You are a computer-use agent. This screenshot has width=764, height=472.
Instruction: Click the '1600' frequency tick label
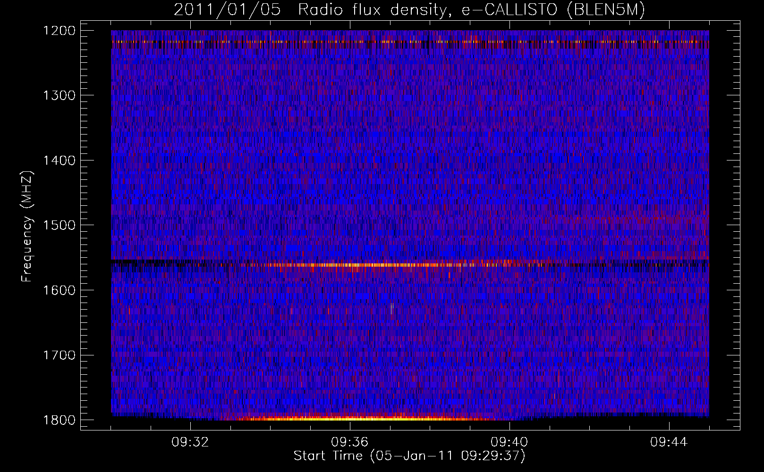pyautogui.click(x=59, y=290)
